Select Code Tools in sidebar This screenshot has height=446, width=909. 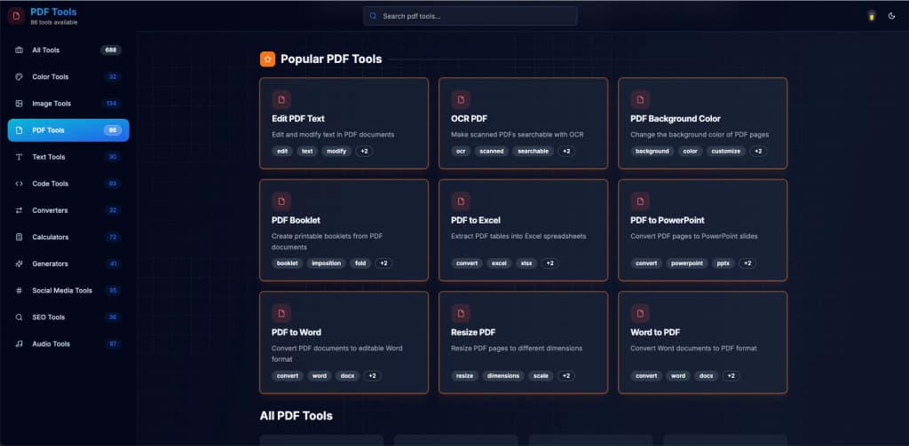(68, 184)
